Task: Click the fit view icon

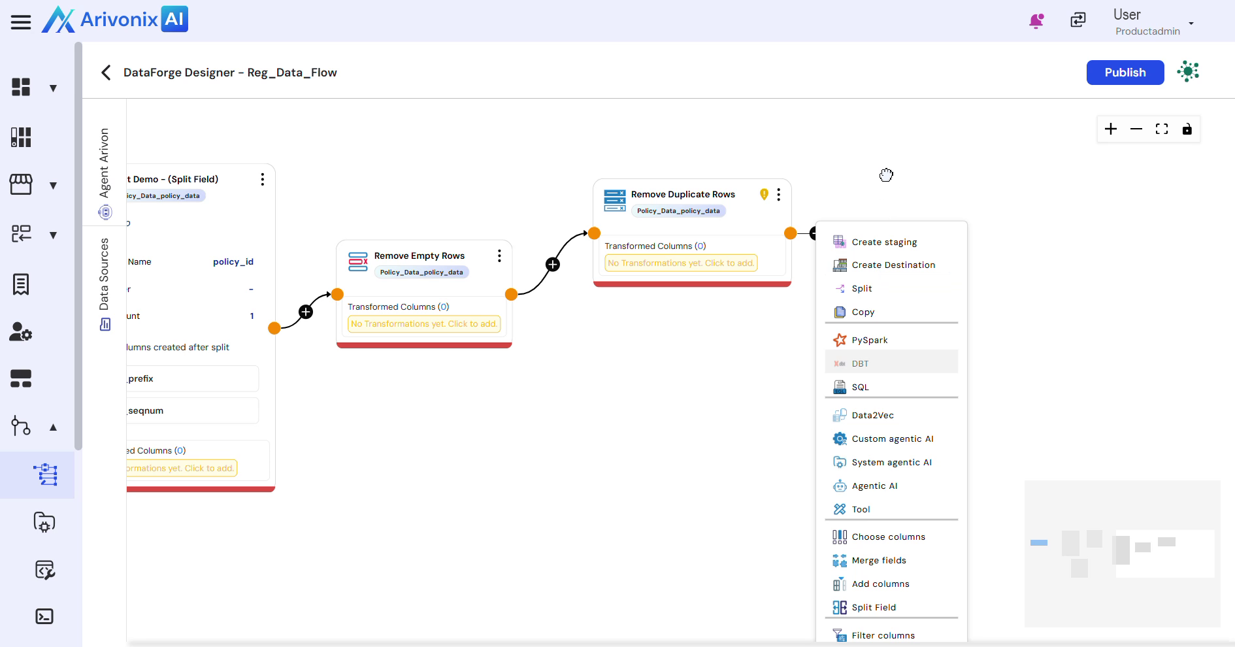Action: (x=1162, y=129)
